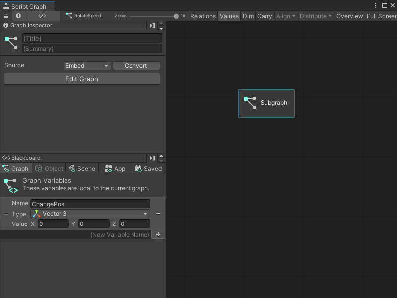
Task: Click the Convert button
Action: [136, 65]
